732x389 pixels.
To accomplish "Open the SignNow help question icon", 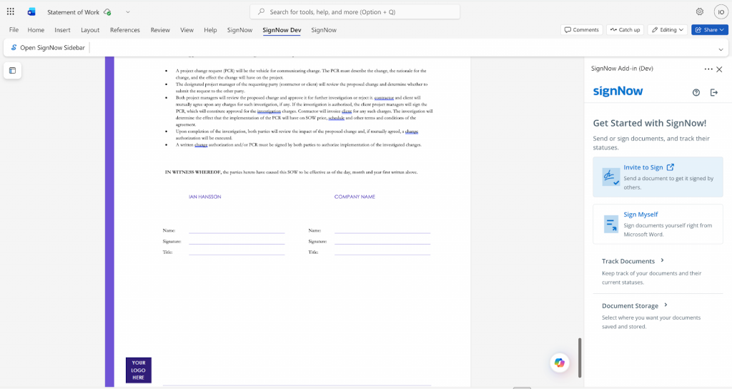I will coord(696,92).
